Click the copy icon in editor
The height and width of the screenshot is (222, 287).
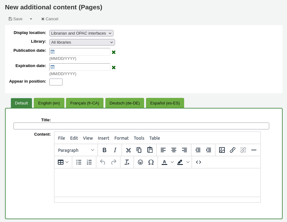pos(139,150)
